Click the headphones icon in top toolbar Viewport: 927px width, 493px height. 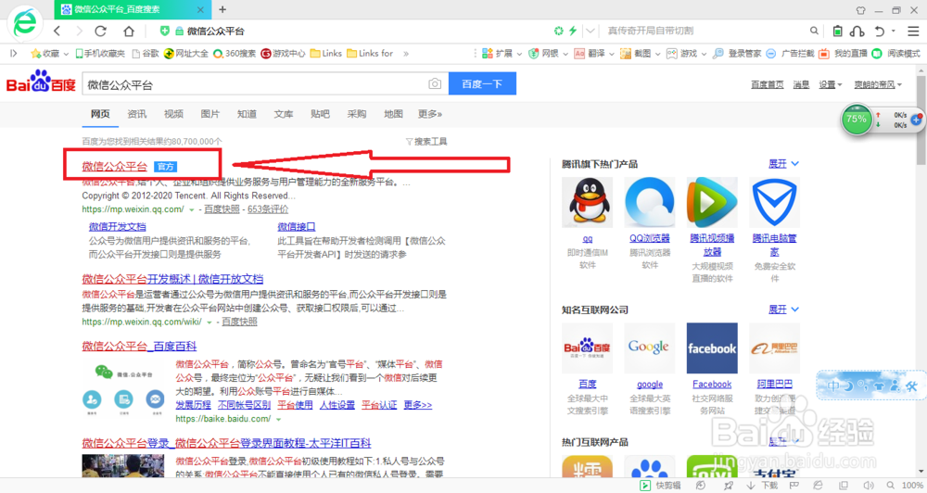857,31
